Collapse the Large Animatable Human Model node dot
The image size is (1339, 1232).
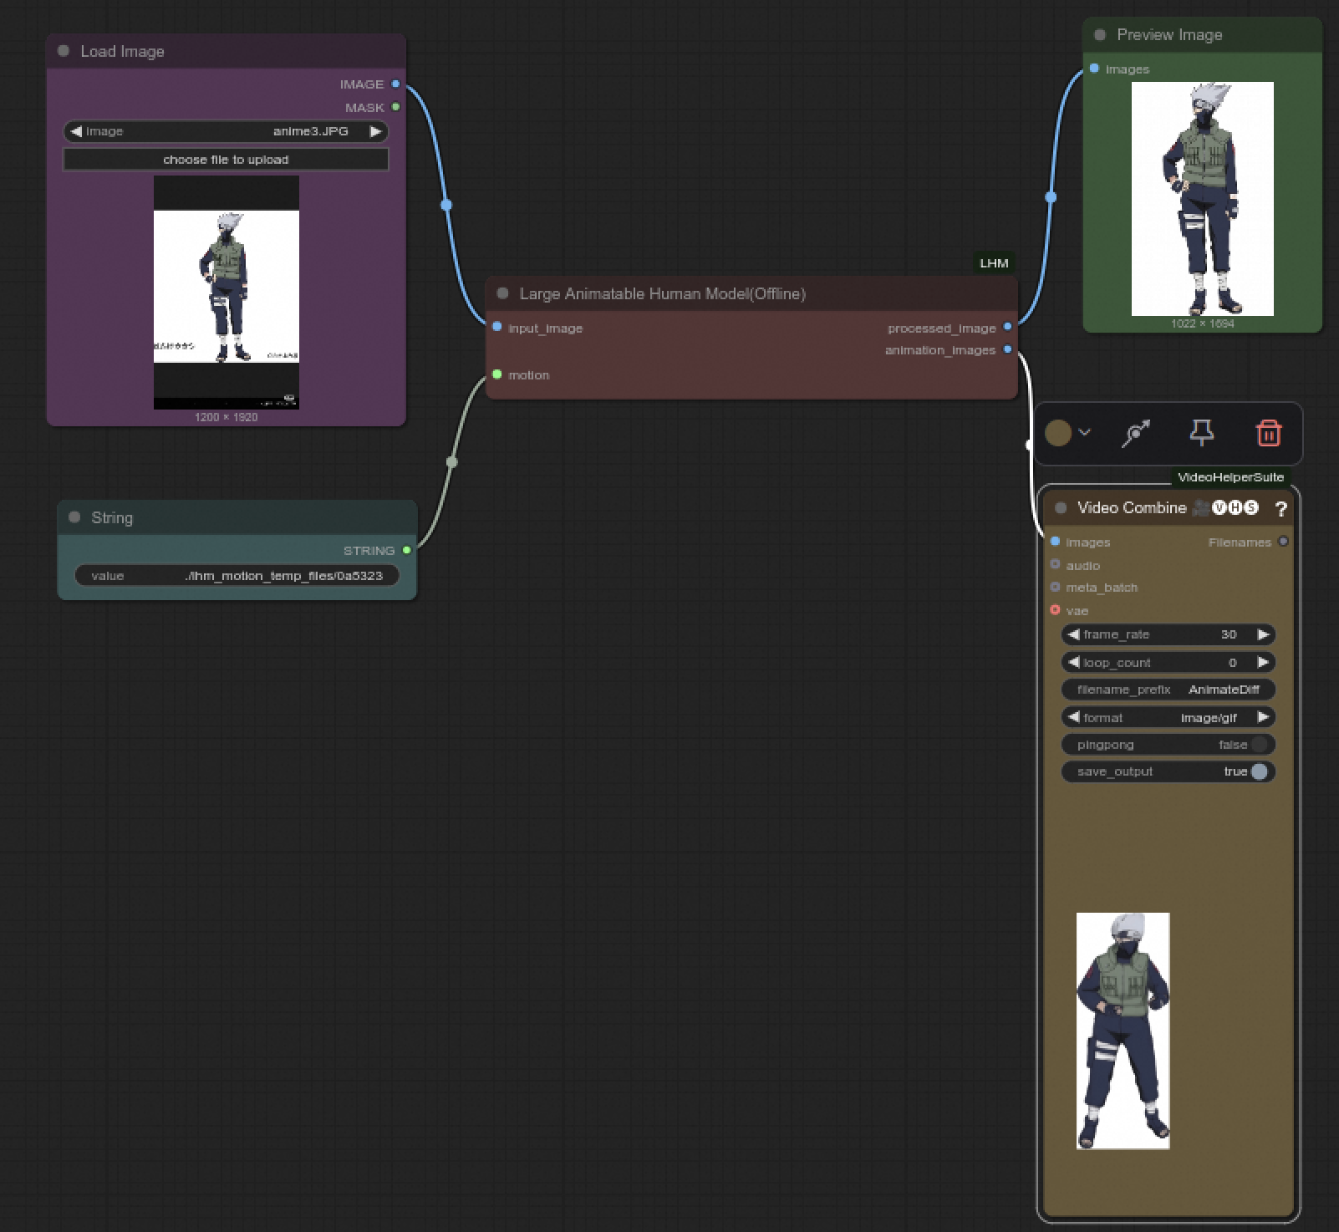click(x=502, y=293)
